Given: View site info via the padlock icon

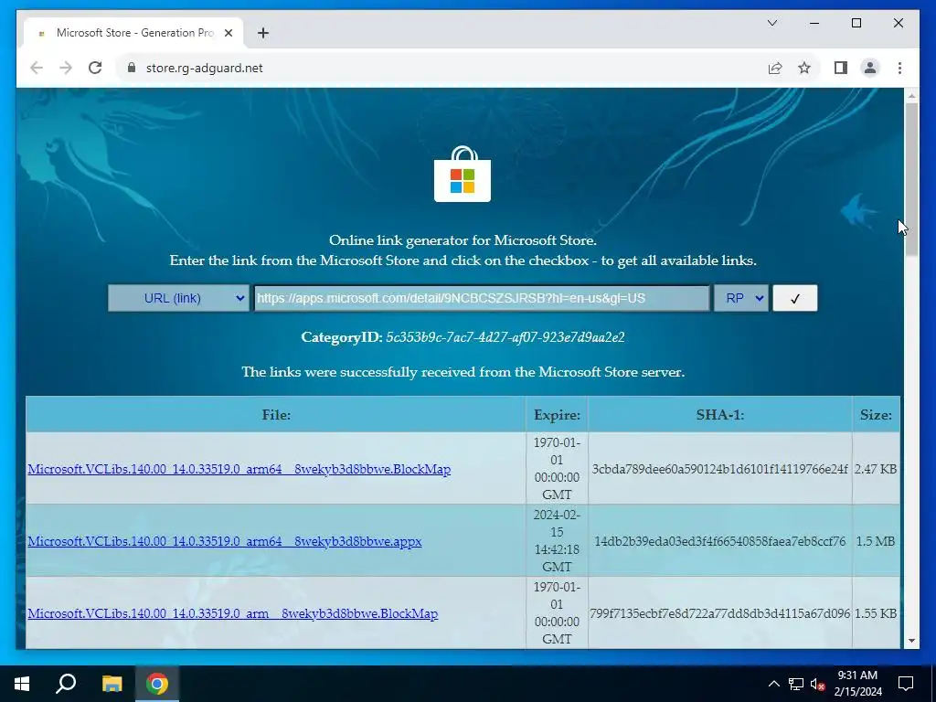Looking at the screenshot, I should (132, 68).
